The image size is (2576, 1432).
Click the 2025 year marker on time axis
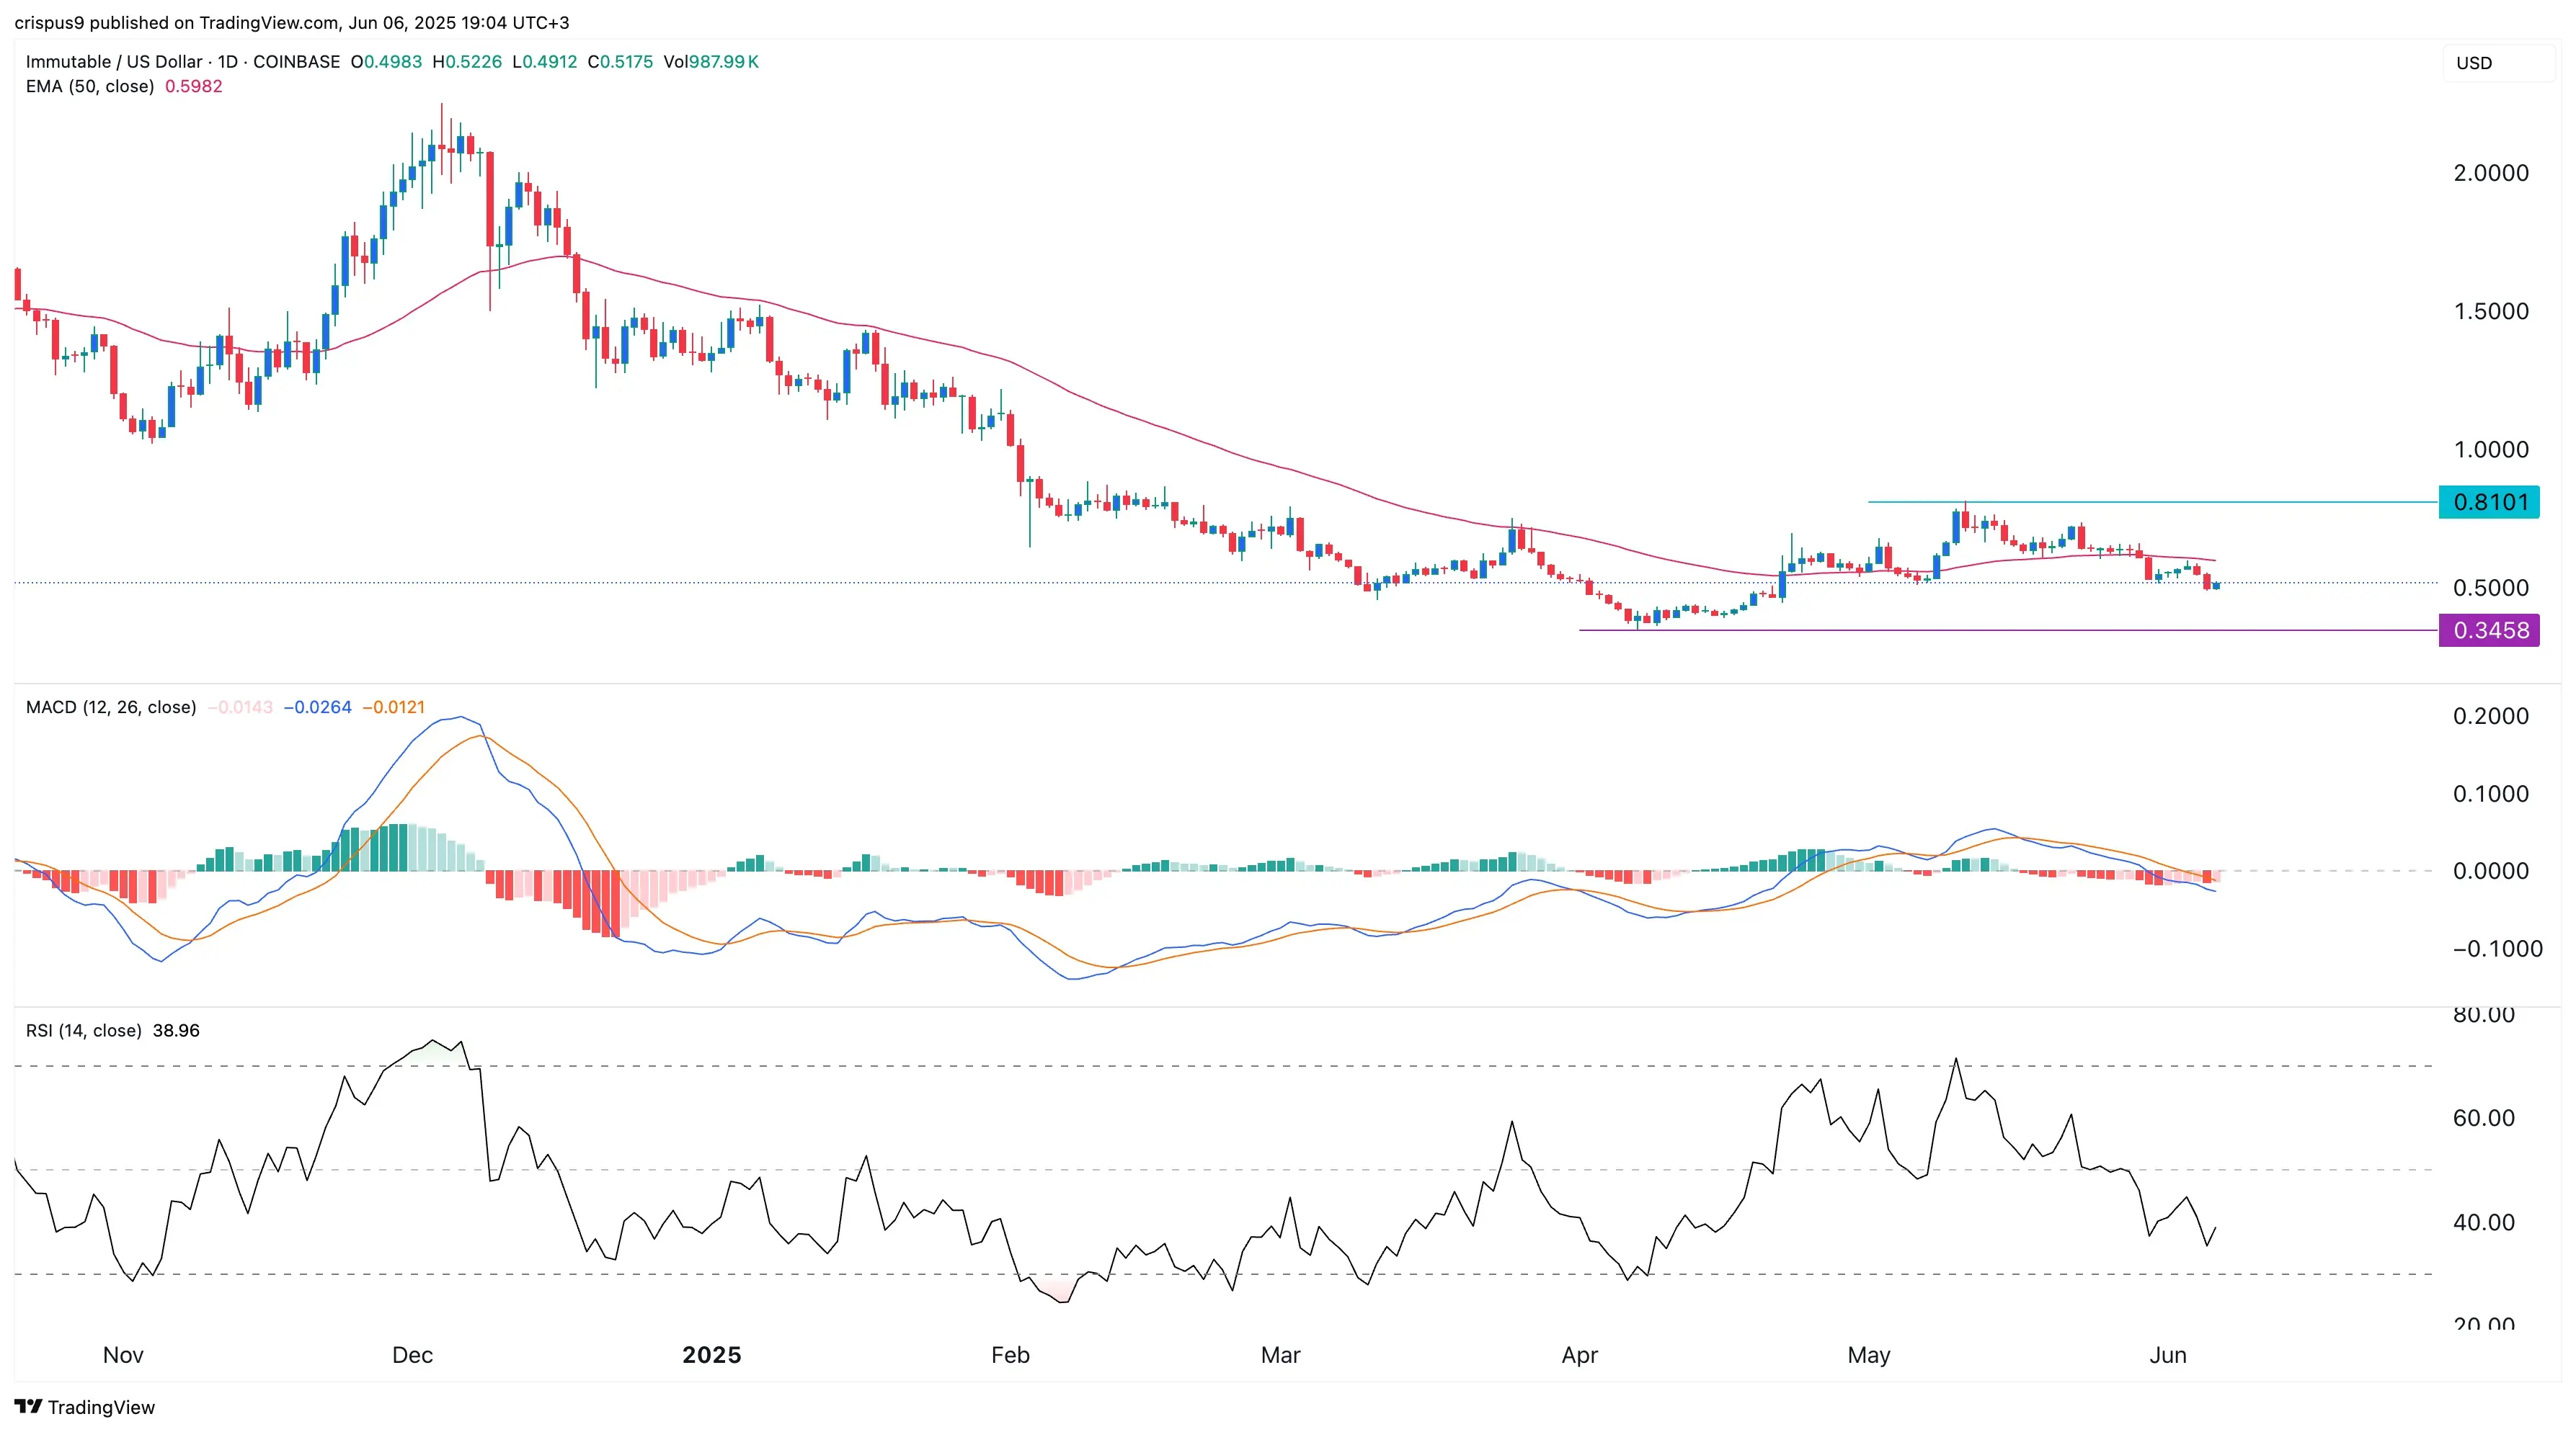click(712, 1355)
